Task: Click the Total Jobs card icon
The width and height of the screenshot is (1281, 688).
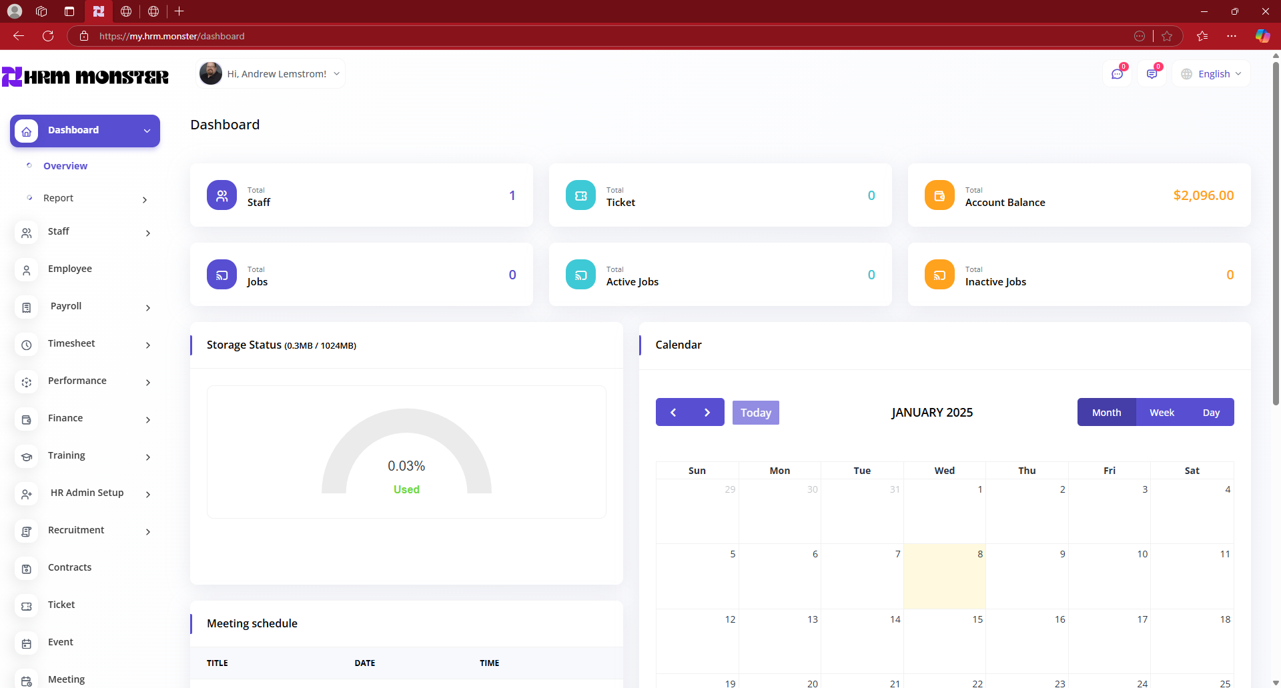Action: (222, 275)
